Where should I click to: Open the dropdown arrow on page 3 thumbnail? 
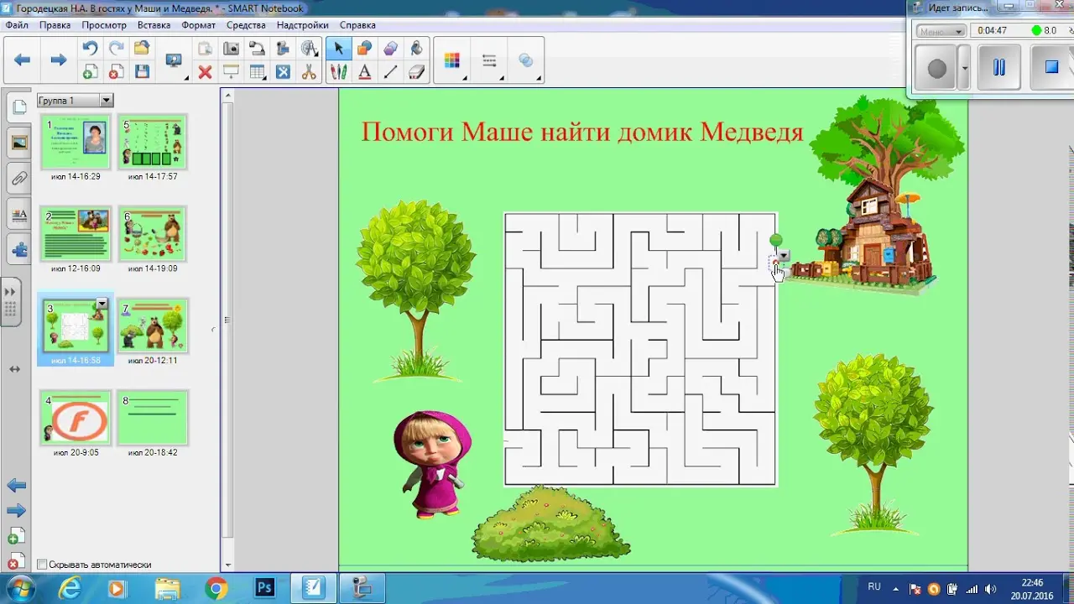[102, 303]
